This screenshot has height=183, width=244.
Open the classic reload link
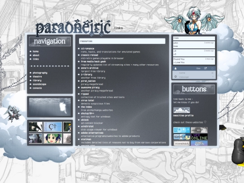pyautogui.click(x=89, y=55)
